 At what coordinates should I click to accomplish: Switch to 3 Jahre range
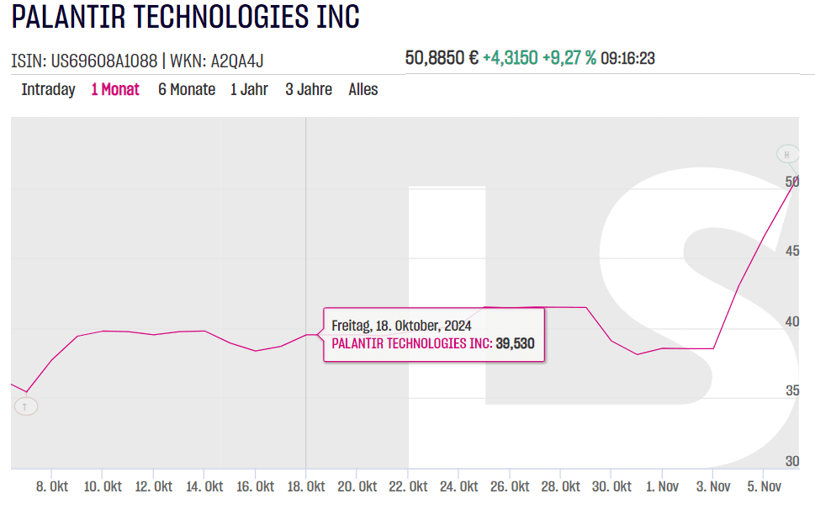[308, 89]
